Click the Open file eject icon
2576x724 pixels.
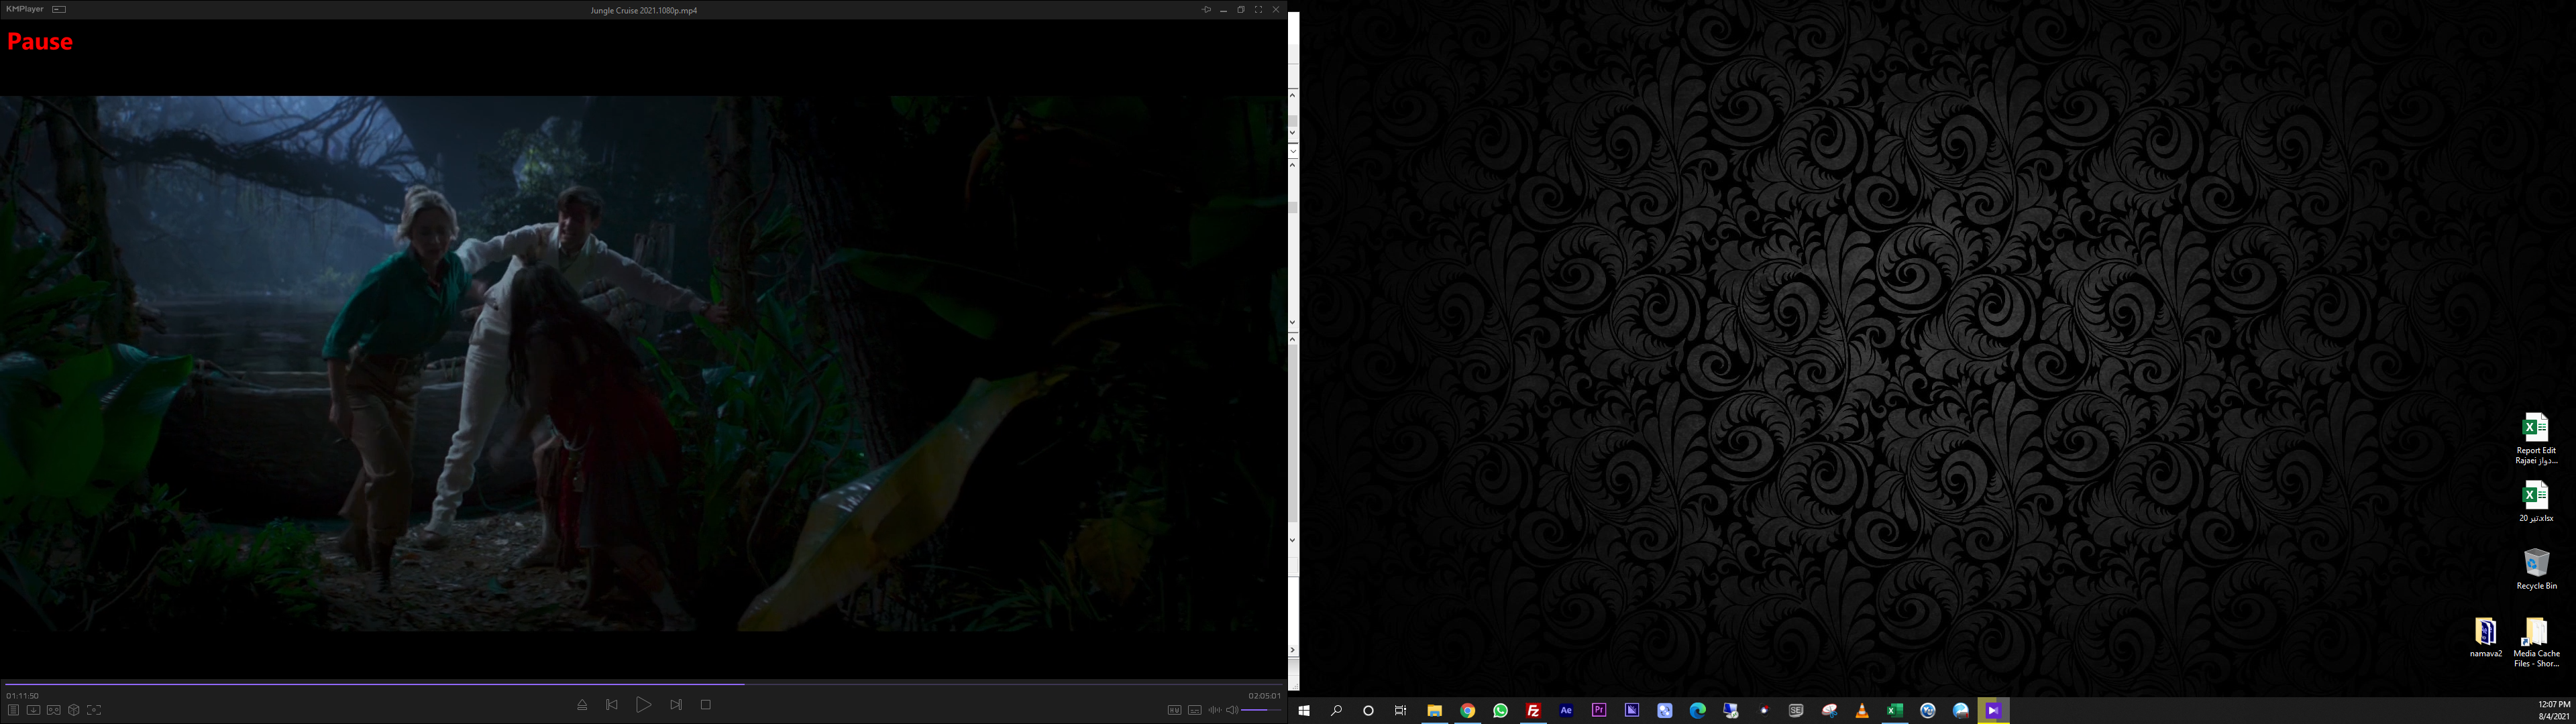(582, 705)
